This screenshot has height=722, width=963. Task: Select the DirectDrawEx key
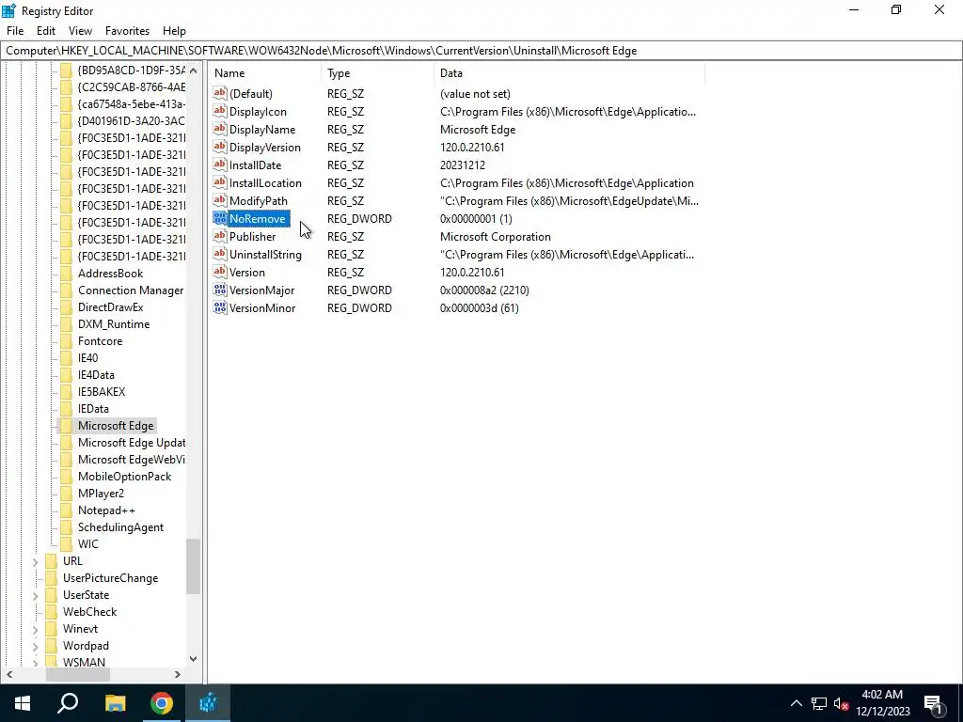click(x=111, y=307)
